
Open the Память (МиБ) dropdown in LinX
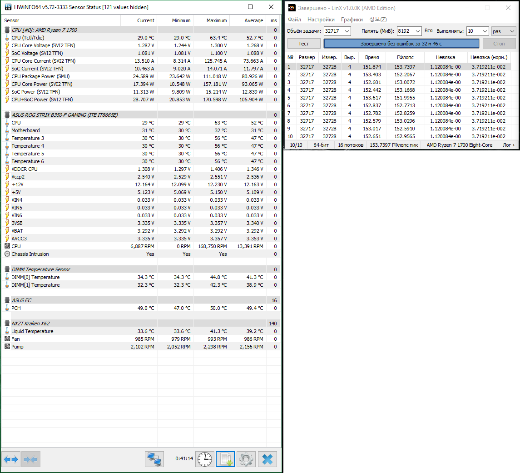(x=417, y=31)
